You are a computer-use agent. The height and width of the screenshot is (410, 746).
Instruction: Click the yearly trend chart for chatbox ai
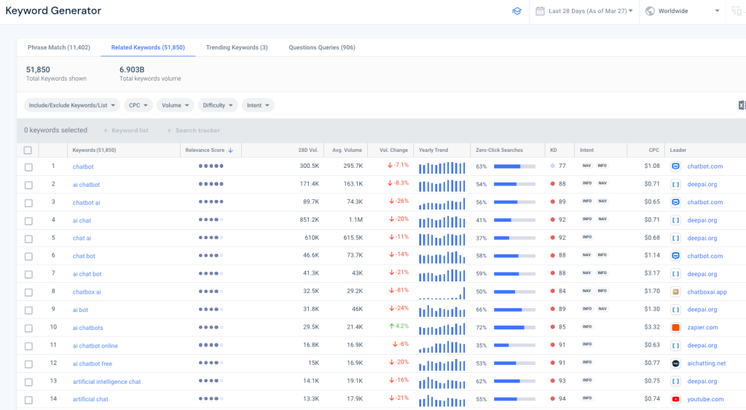click(x=441, y=293)
